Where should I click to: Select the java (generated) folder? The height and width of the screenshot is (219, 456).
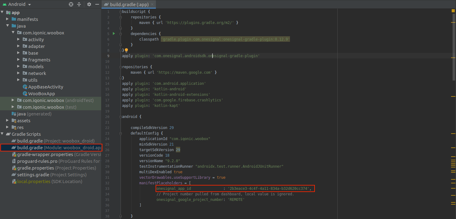click(x=34, y=114)
